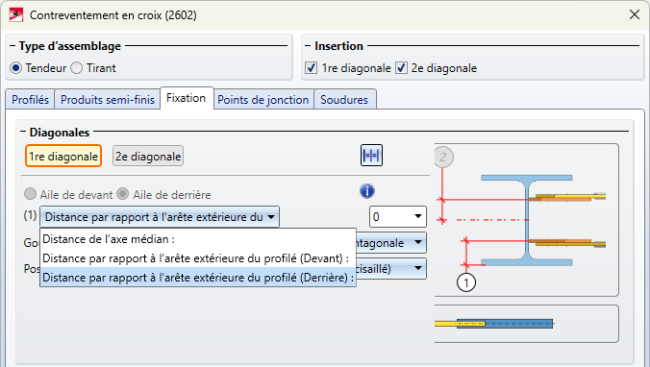Click the HiCAD application icon in title bar
The height and width of the screenshot is (367, 650).
click(16, 15)
